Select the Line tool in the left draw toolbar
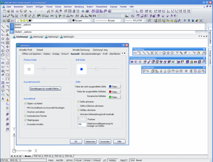 tap(3, 27)
